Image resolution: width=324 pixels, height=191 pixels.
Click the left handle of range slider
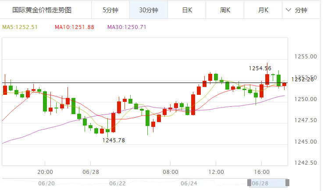[249, 183]
